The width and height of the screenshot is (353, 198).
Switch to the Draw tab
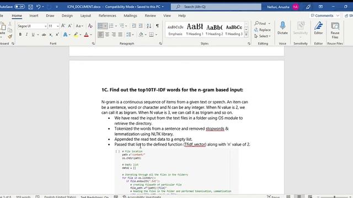click(50, 16)
